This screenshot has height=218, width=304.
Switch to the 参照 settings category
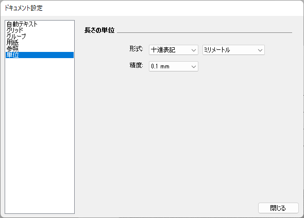[x=12, y=49]
